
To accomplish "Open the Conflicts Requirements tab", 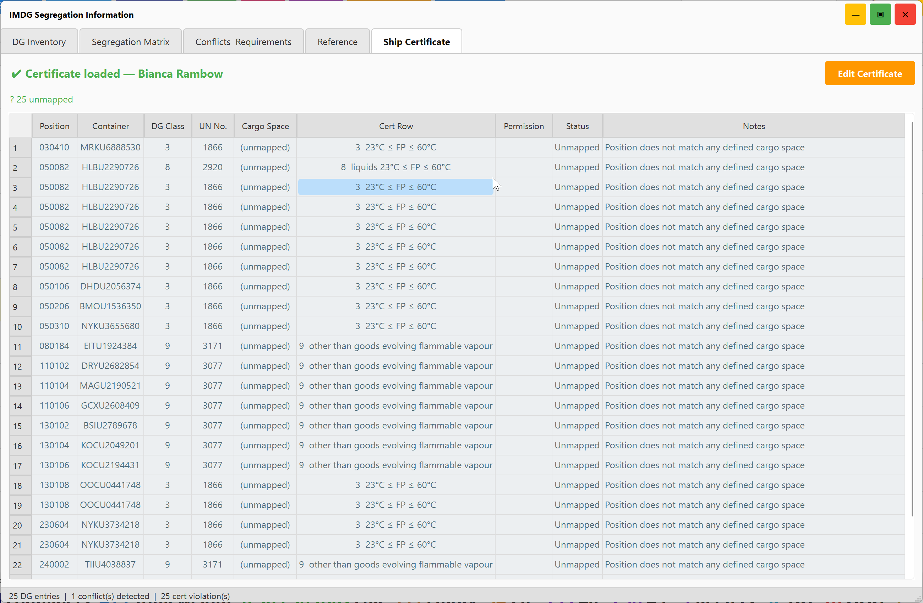I will click(243, 42).
